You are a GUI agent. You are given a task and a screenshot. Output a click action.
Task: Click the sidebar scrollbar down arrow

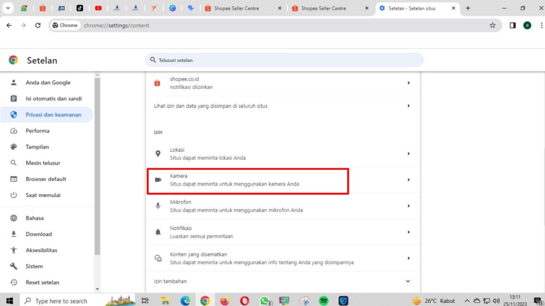97,289
